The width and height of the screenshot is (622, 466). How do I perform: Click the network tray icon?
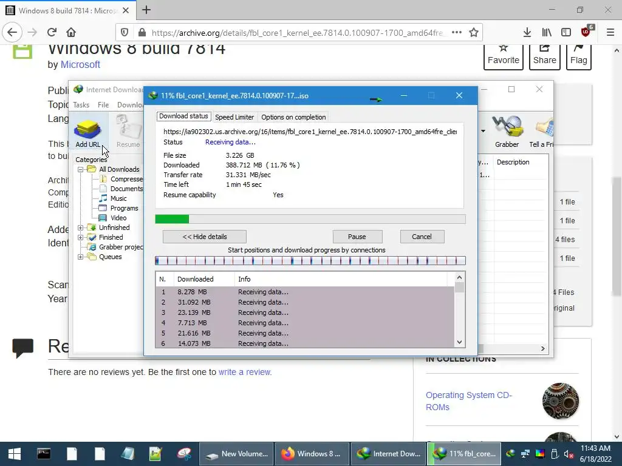(525, 454)
